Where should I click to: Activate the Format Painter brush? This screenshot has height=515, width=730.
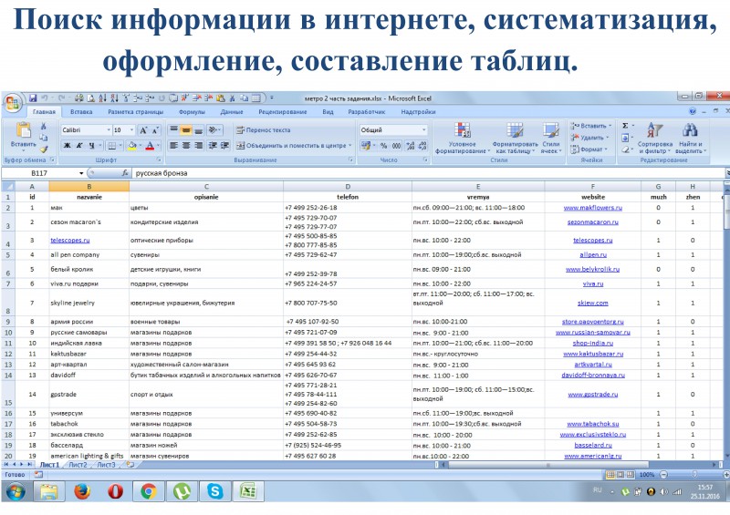tap(43, 149)
